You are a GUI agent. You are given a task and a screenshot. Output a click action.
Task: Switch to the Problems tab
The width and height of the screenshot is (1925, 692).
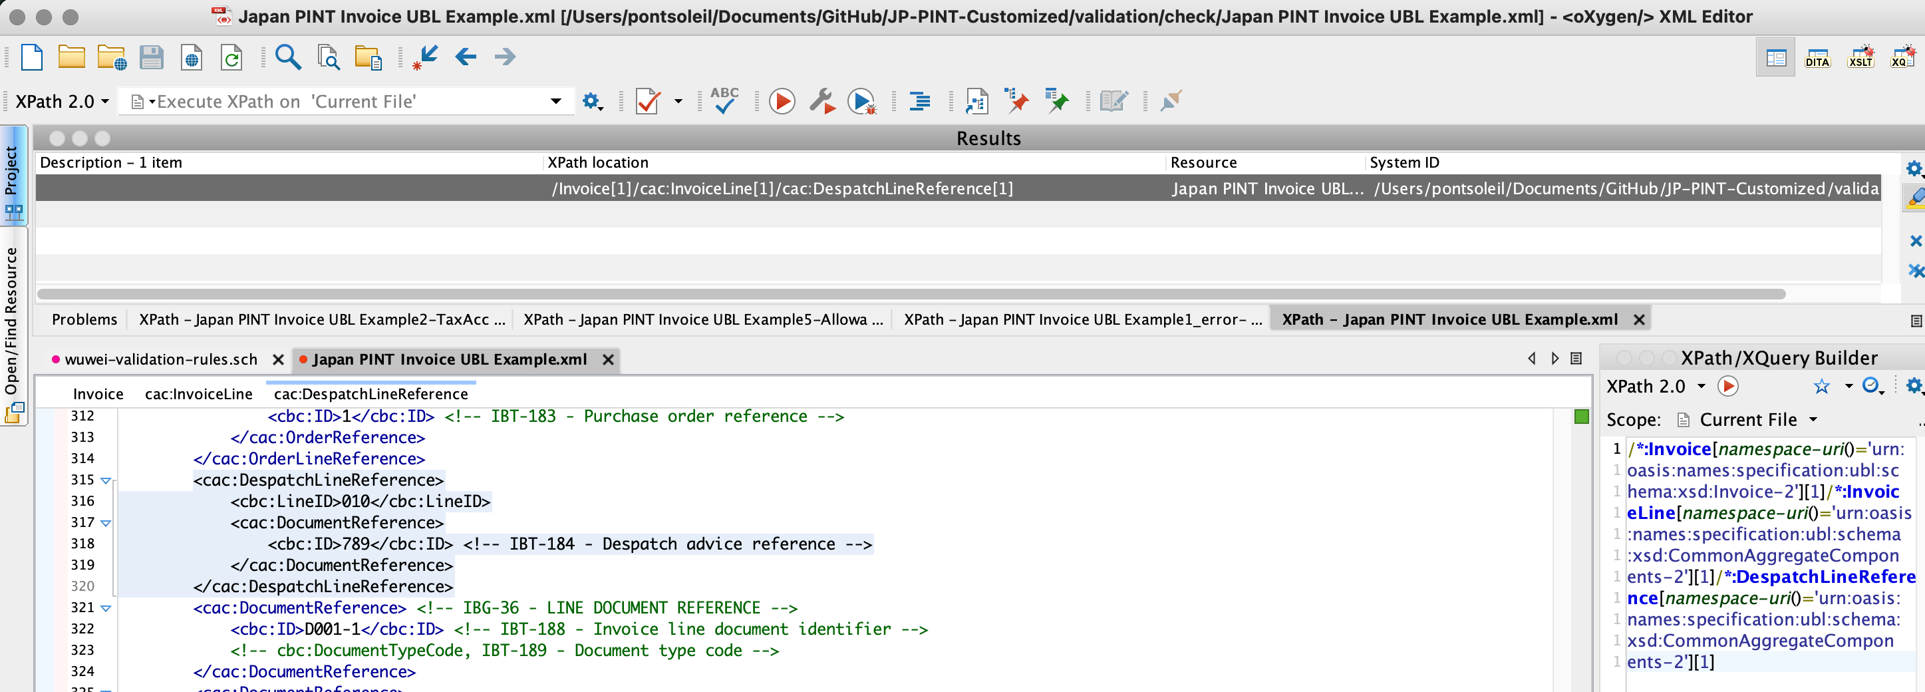point(84,319)
